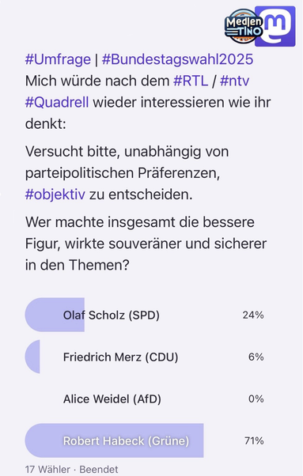Click the 6% result for Merz
Screen dimensions: 303x476
pyautogui.click(x=256, y=357)
